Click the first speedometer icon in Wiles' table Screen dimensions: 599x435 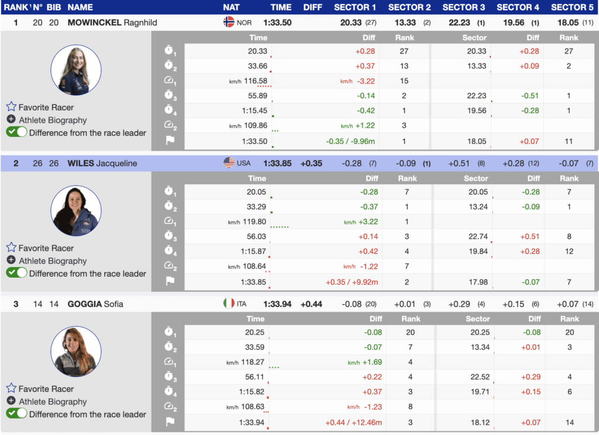(x=170, y=222)
